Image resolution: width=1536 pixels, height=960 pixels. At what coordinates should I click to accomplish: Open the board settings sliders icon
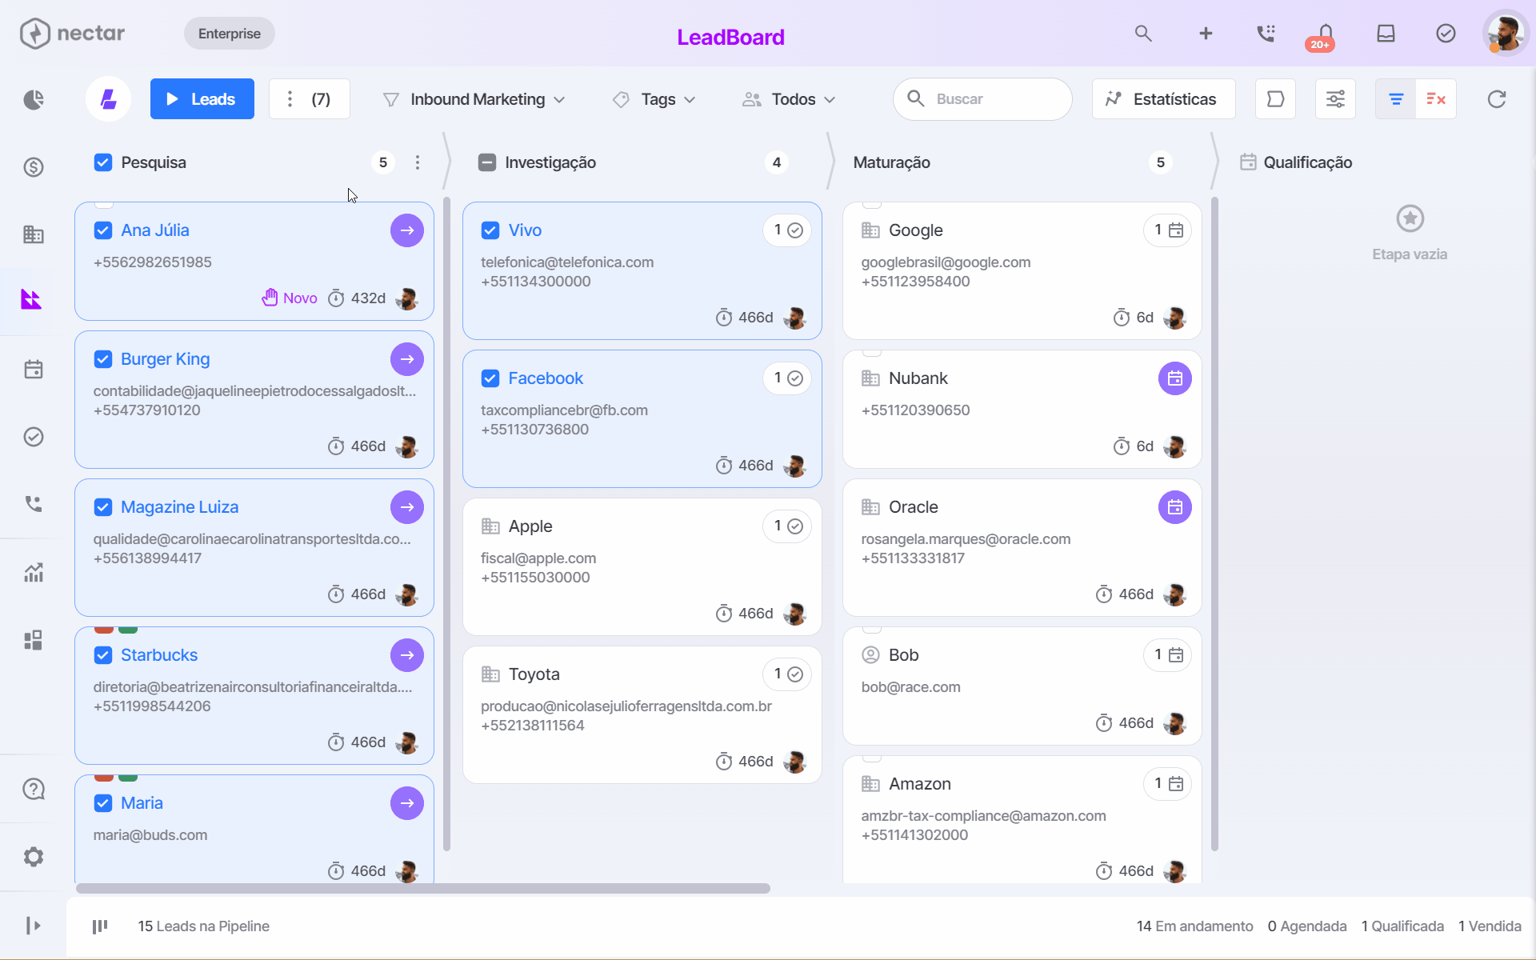coord(1335,99)
